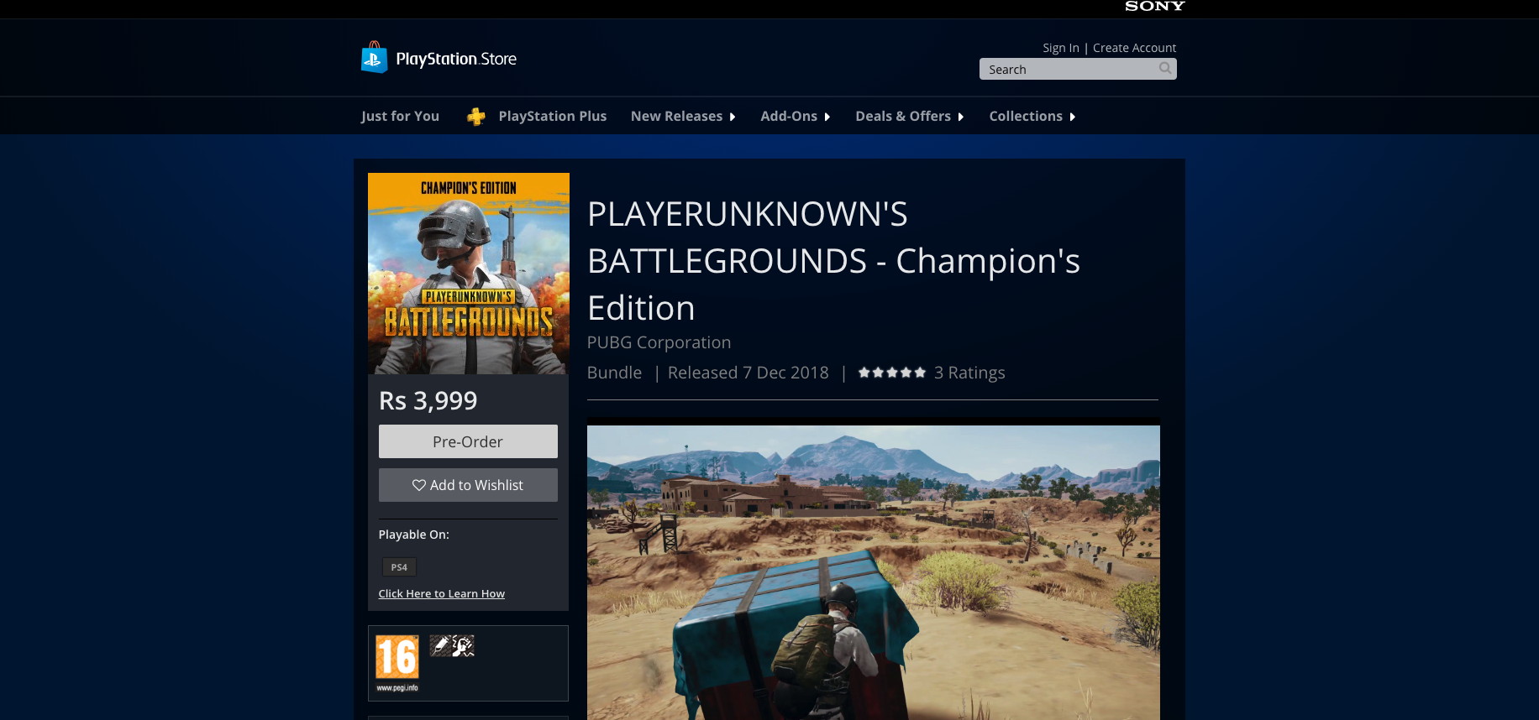Open the Just for You tab
The width and height of the screenshot is (1539, 720).
point(400,117)
